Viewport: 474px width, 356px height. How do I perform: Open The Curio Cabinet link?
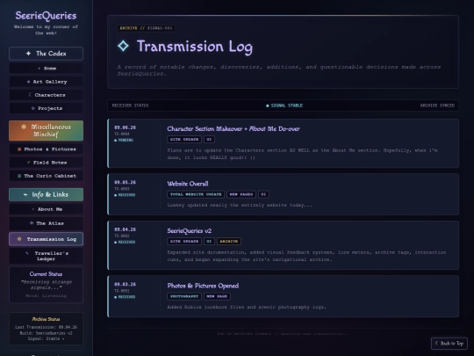[46, 176]
